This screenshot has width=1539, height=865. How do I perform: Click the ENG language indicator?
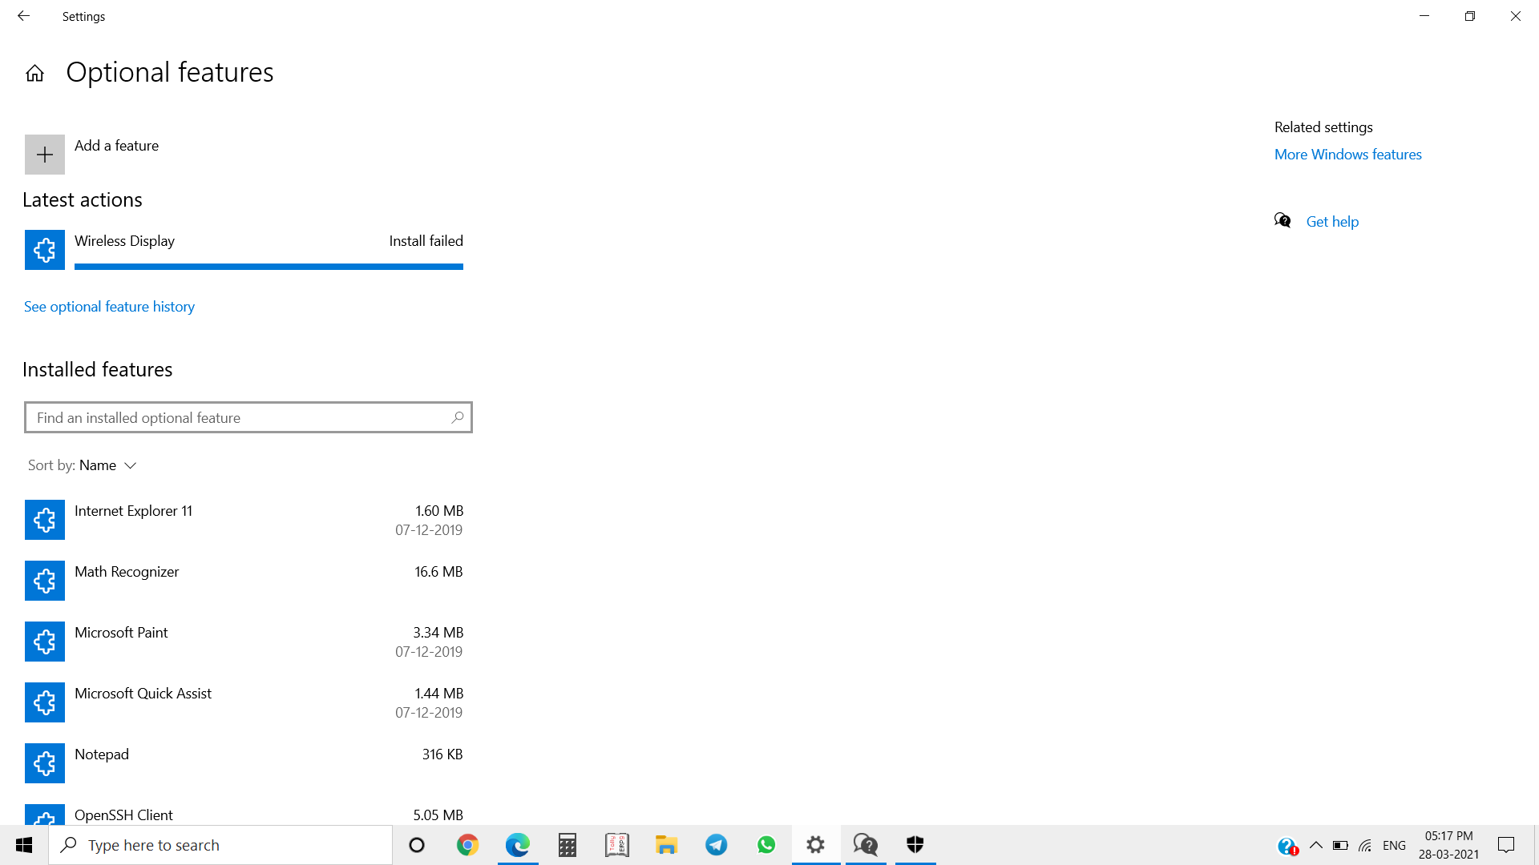1395,845
